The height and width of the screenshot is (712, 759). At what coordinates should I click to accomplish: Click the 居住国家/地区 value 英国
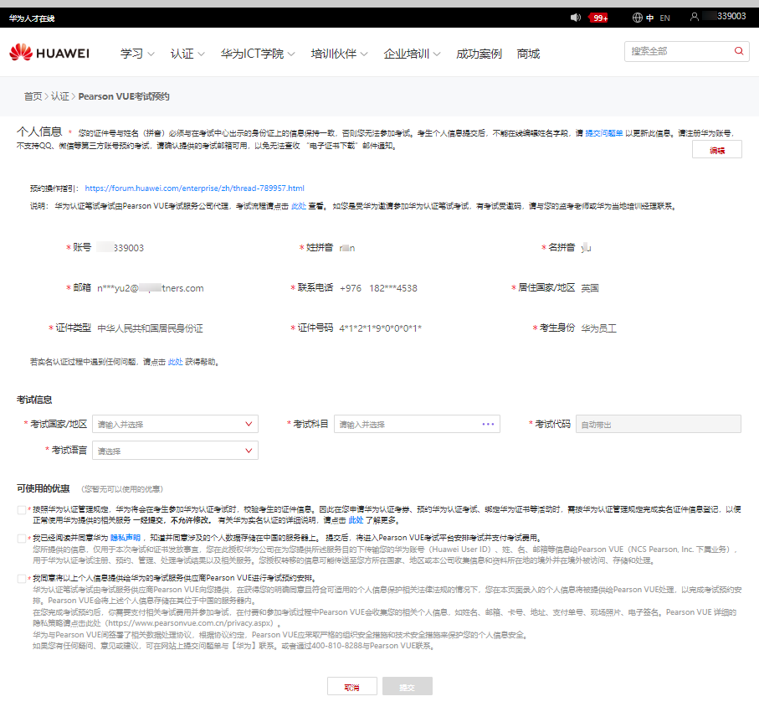point(590,288)
